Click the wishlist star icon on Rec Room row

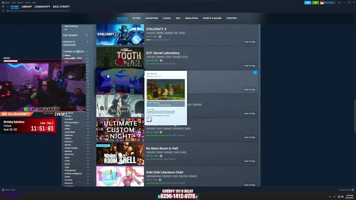click(x=255, y=72)
